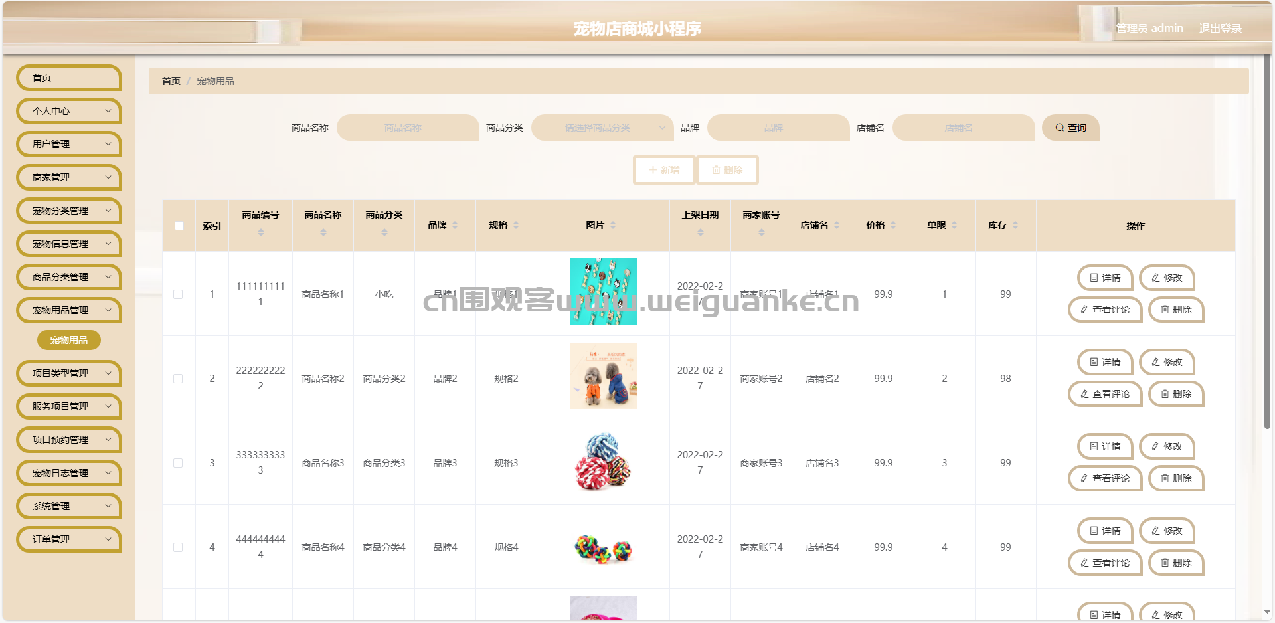Sort by 图片 column sort icon
1275x623 pixels.
coord(613,226)
